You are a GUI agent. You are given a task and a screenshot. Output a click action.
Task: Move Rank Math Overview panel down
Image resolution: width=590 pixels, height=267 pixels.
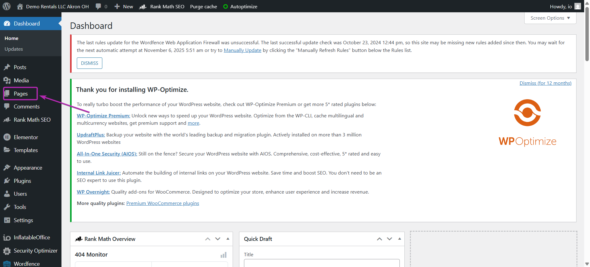coord(218,239)
